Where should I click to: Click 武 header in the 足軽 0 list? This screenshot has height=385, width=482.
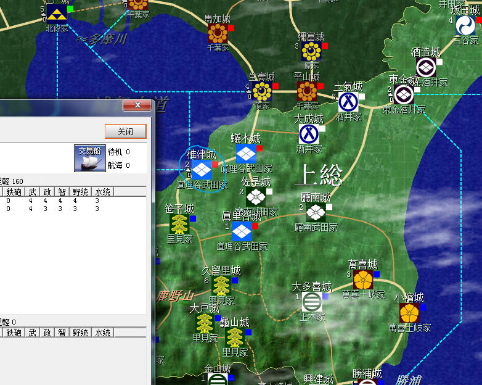(32, 333)
